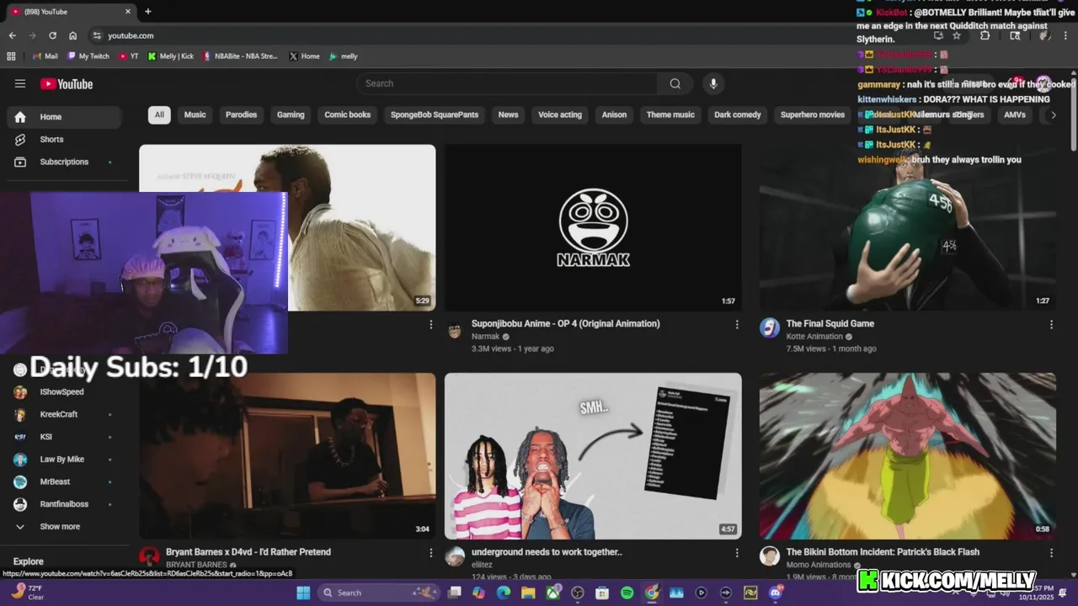Select the Superhero movies chip
Screen dimensions: 1078x606
tap(813, 114)
